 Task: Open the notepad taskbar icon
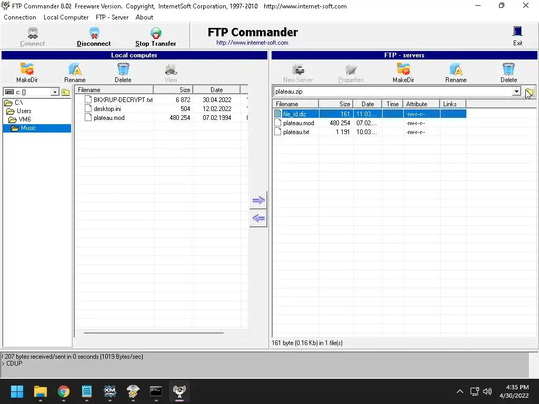(x=87, y=391)
